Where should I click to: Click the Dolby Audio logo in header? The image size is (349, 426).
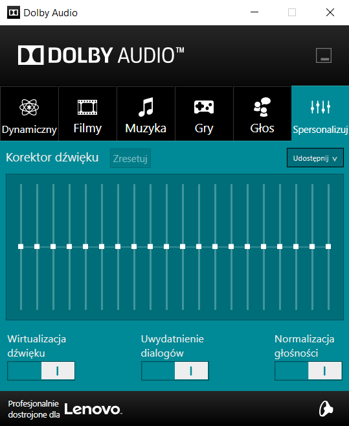click(x=101, y=55)
